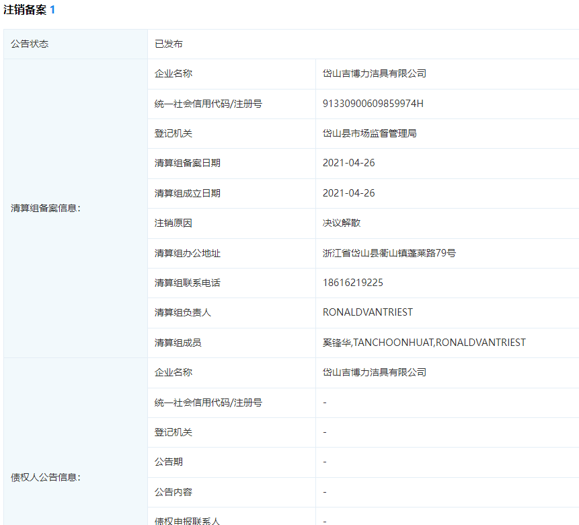
Task: Select the 岱山县市场监督管理局 value
Action: (x=370, y=133)
